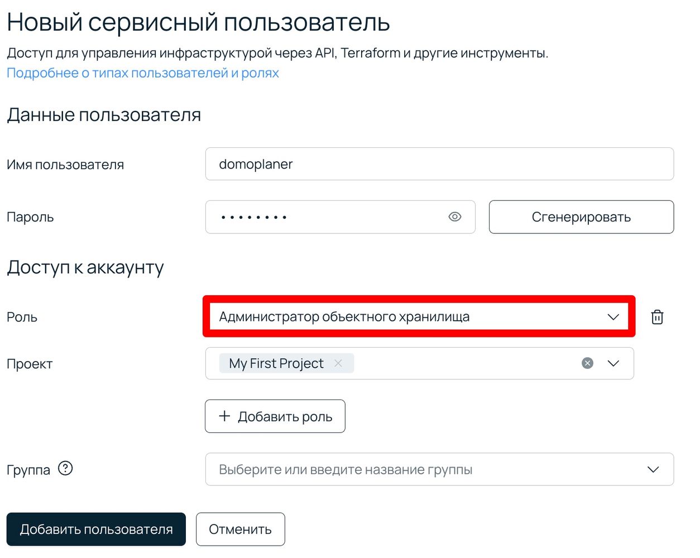The width and height of the screenshot is (700, 558).
Task: Click the Новый сервисный пользователь title
Action: pos(198,23)
